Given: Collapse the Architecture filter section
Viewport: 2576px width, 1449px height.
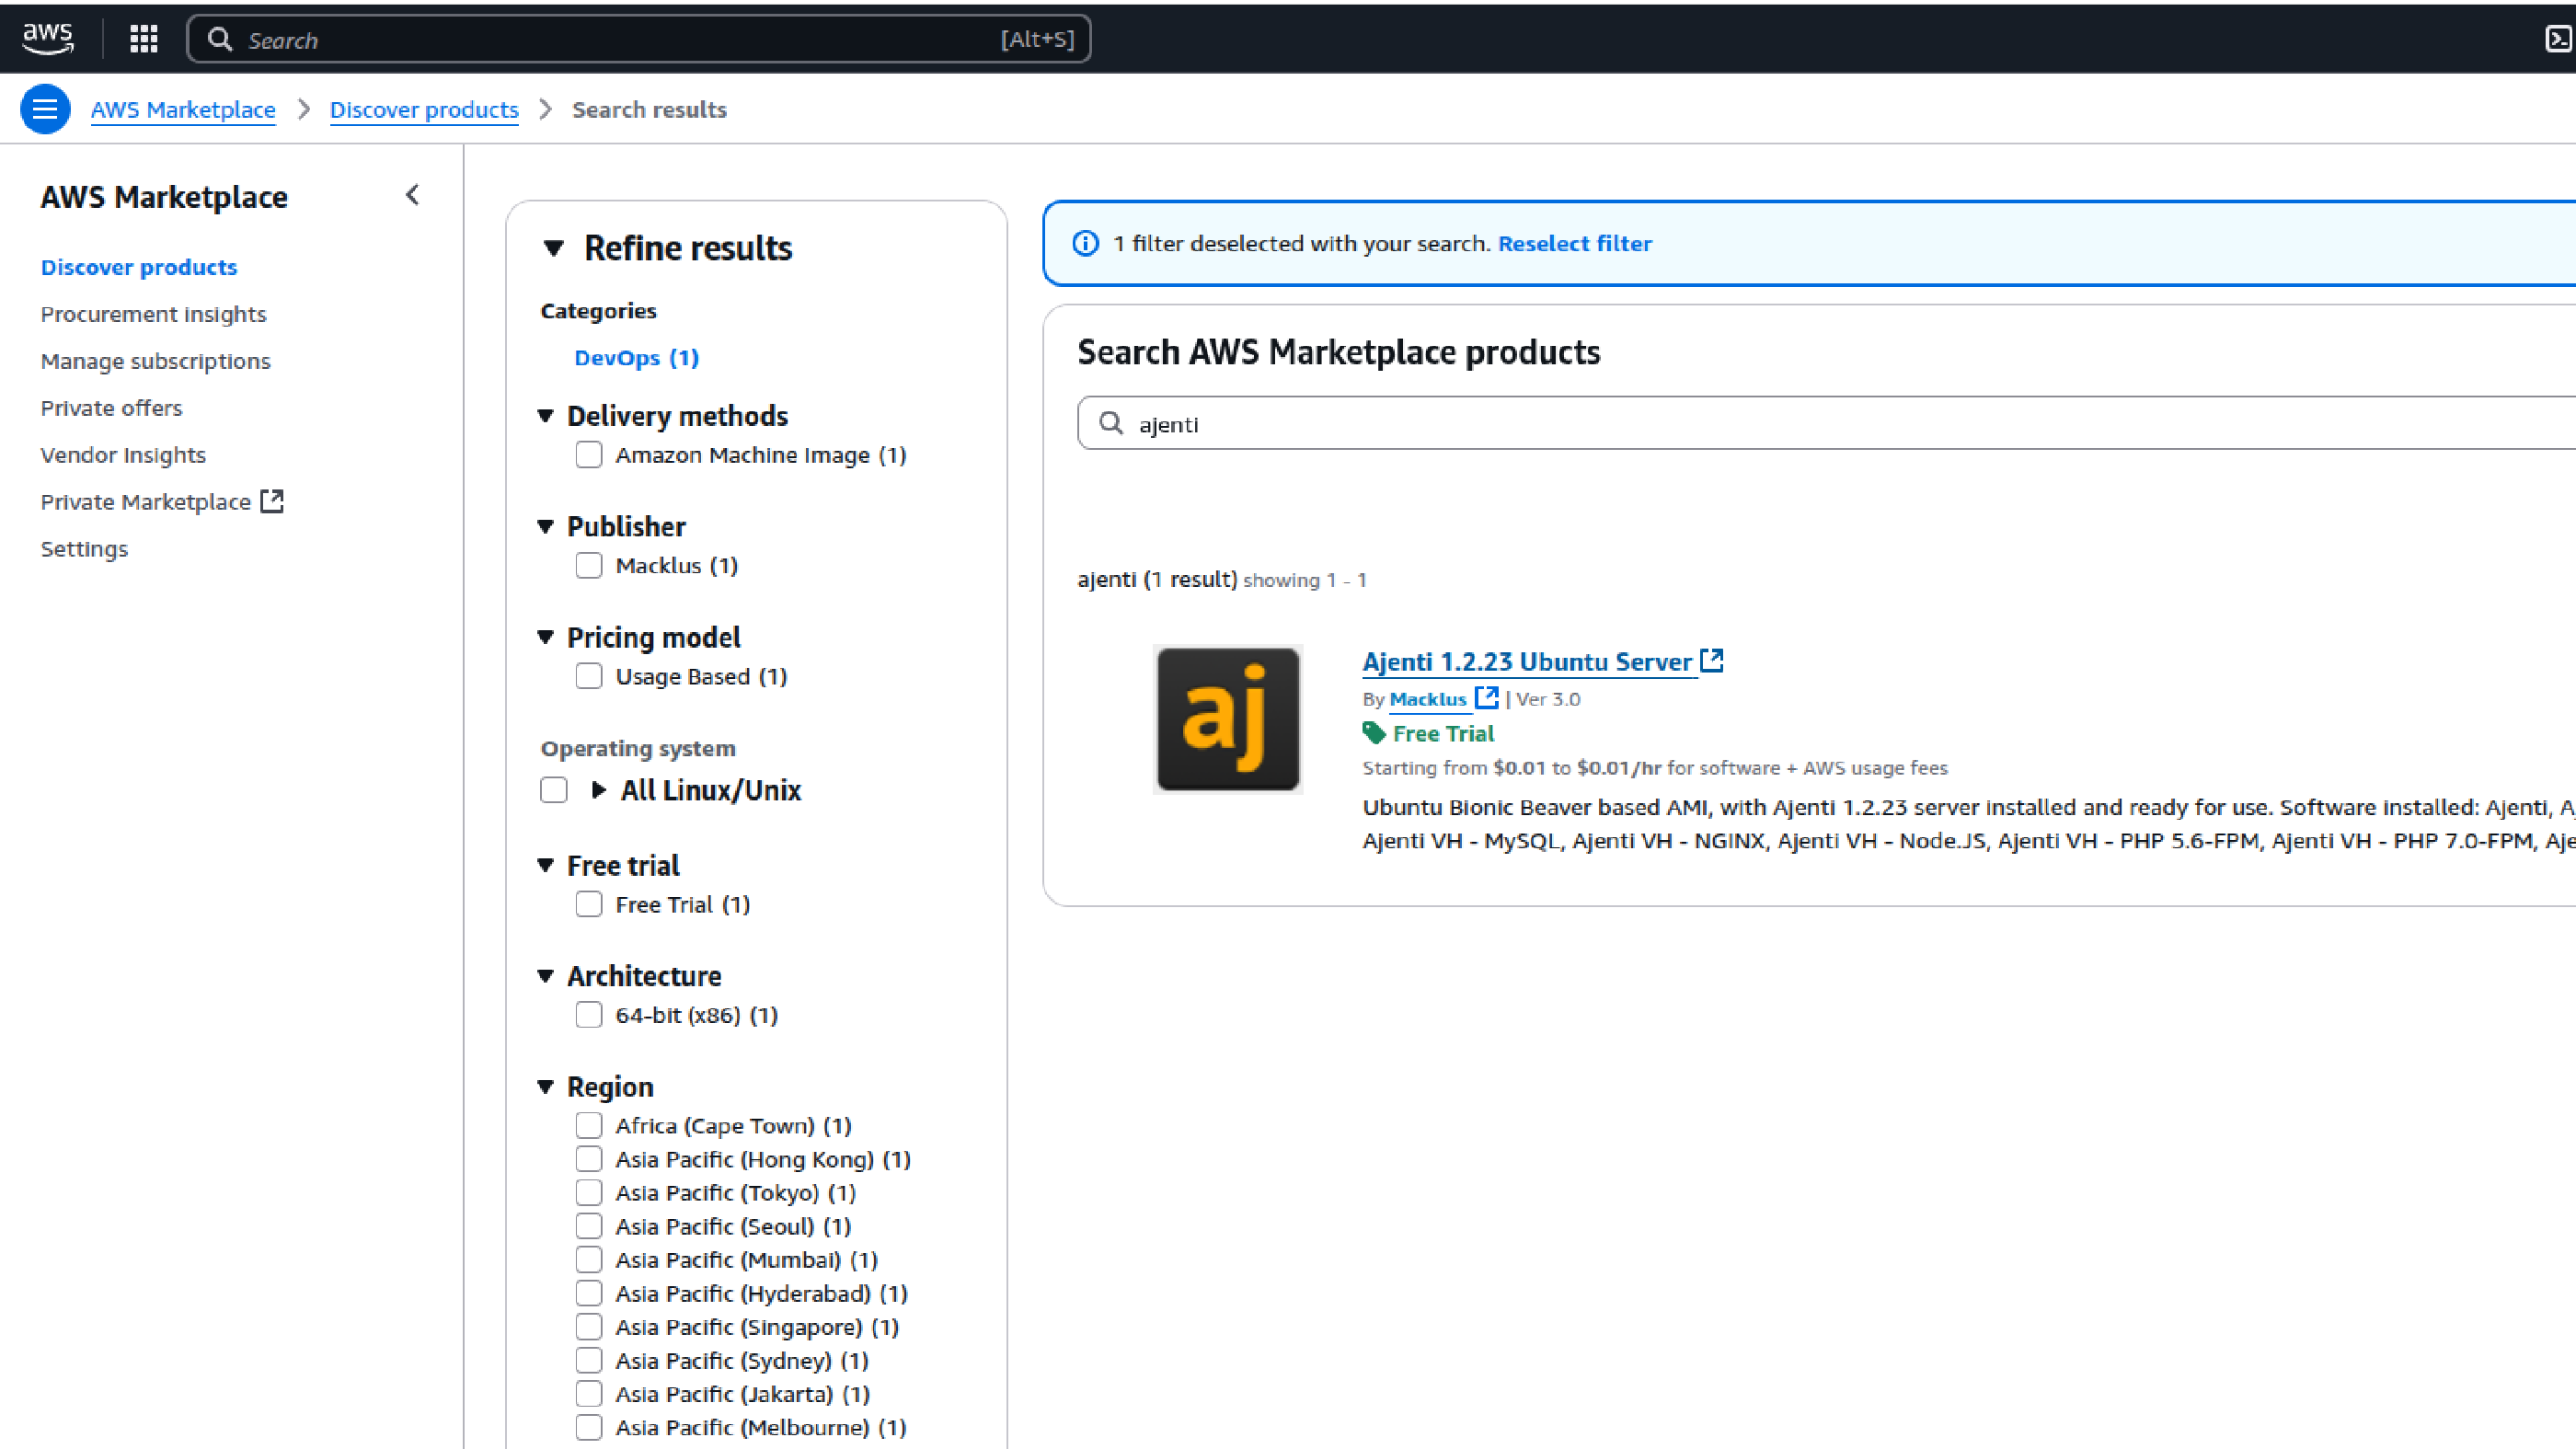Looking at the screenshot, I should tap(546, 975).
